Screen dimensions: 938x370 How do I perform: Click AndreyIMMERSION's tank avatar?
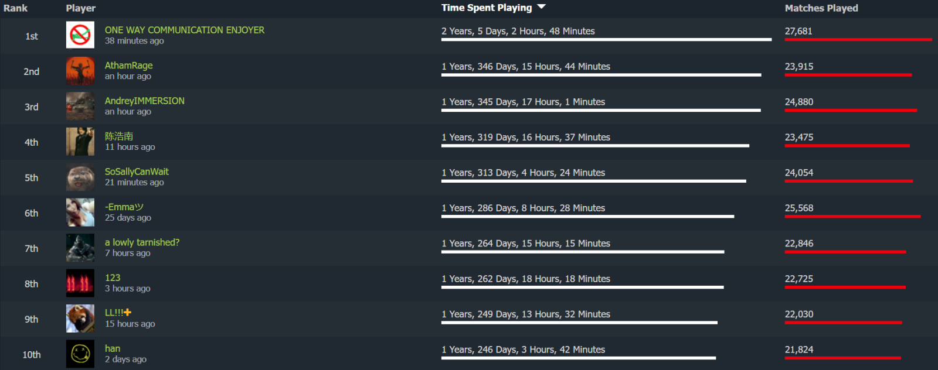pos(80,106)
